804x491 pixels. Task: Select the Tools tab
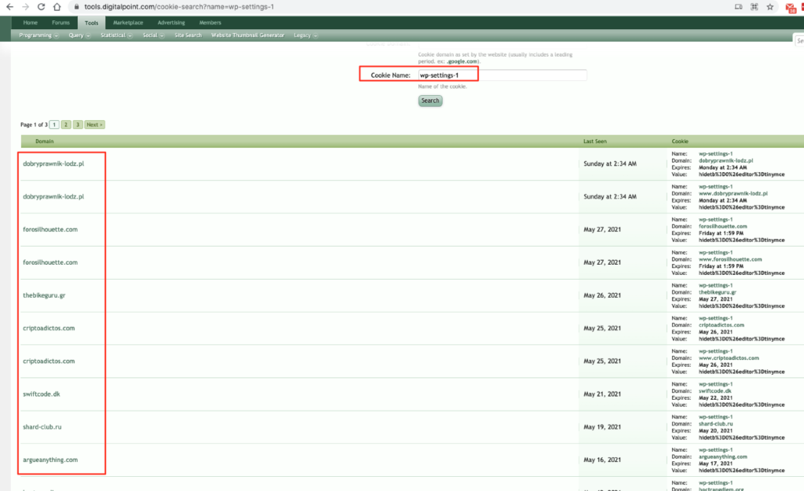[x=91, y=23]
